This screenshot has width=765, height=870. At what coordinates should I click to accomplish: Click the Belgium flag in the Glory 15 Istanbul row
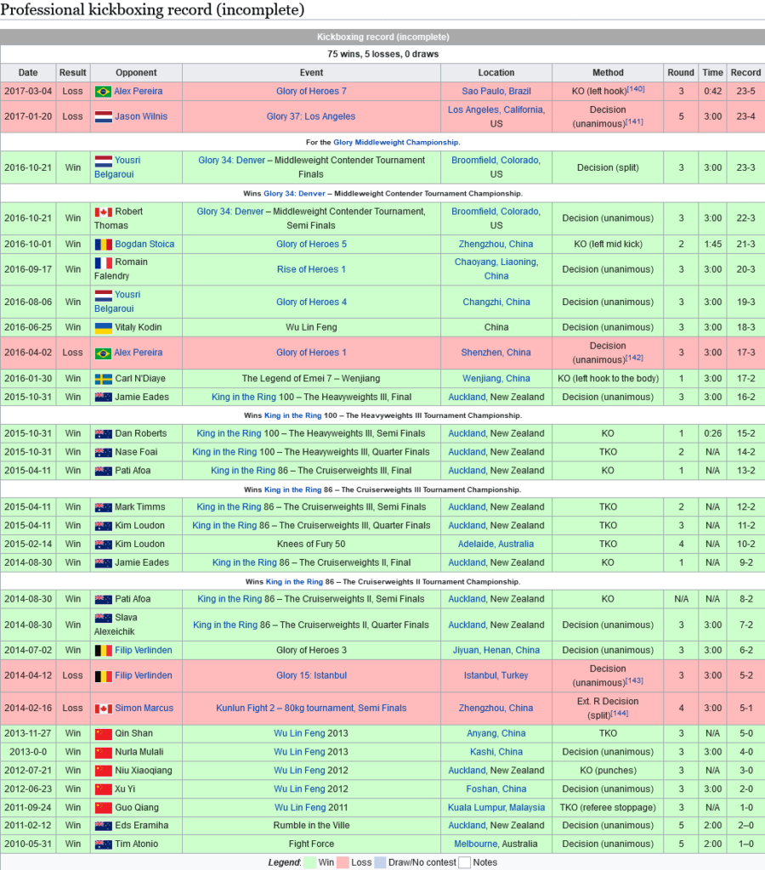click(103, 675)
